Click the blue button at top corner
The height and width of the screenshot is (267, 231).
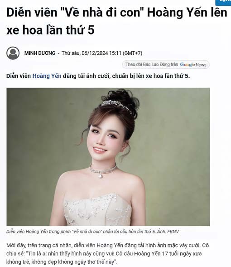(x=223, y=2)
